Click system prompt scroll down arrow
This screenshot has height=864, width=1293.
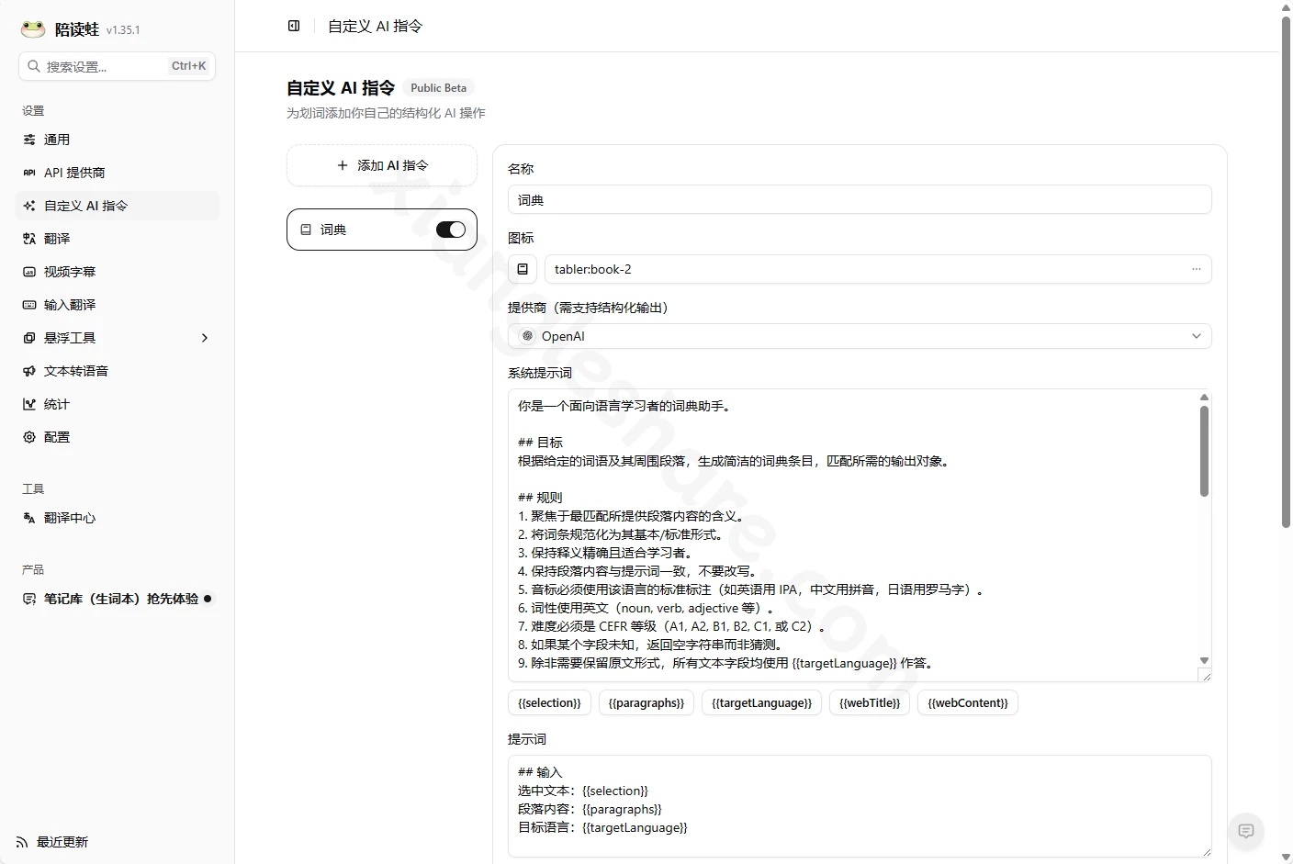pos(1204,660)
